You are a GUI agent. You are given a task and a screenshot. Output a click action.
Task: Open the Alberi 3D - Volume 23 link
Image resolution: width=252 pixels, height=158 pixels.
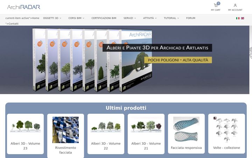26,146
